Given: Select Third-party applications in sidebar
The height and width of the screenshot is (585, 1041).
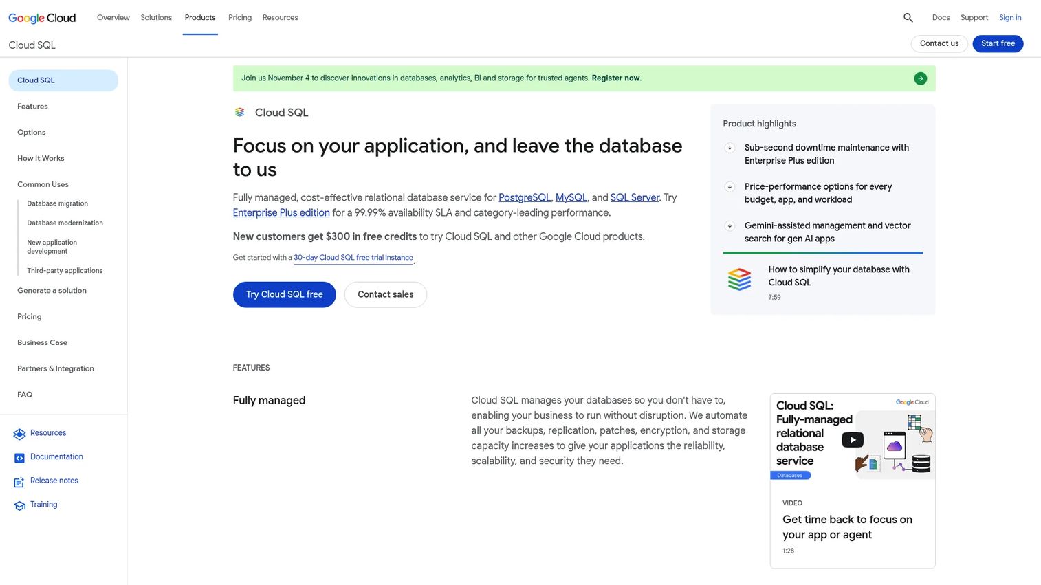Looking at the screenshot, I should 65,271.
